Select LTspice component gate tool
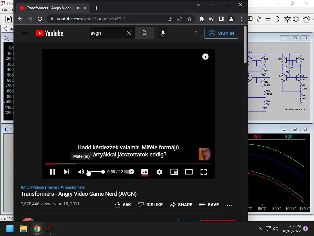 pos(297,19)
